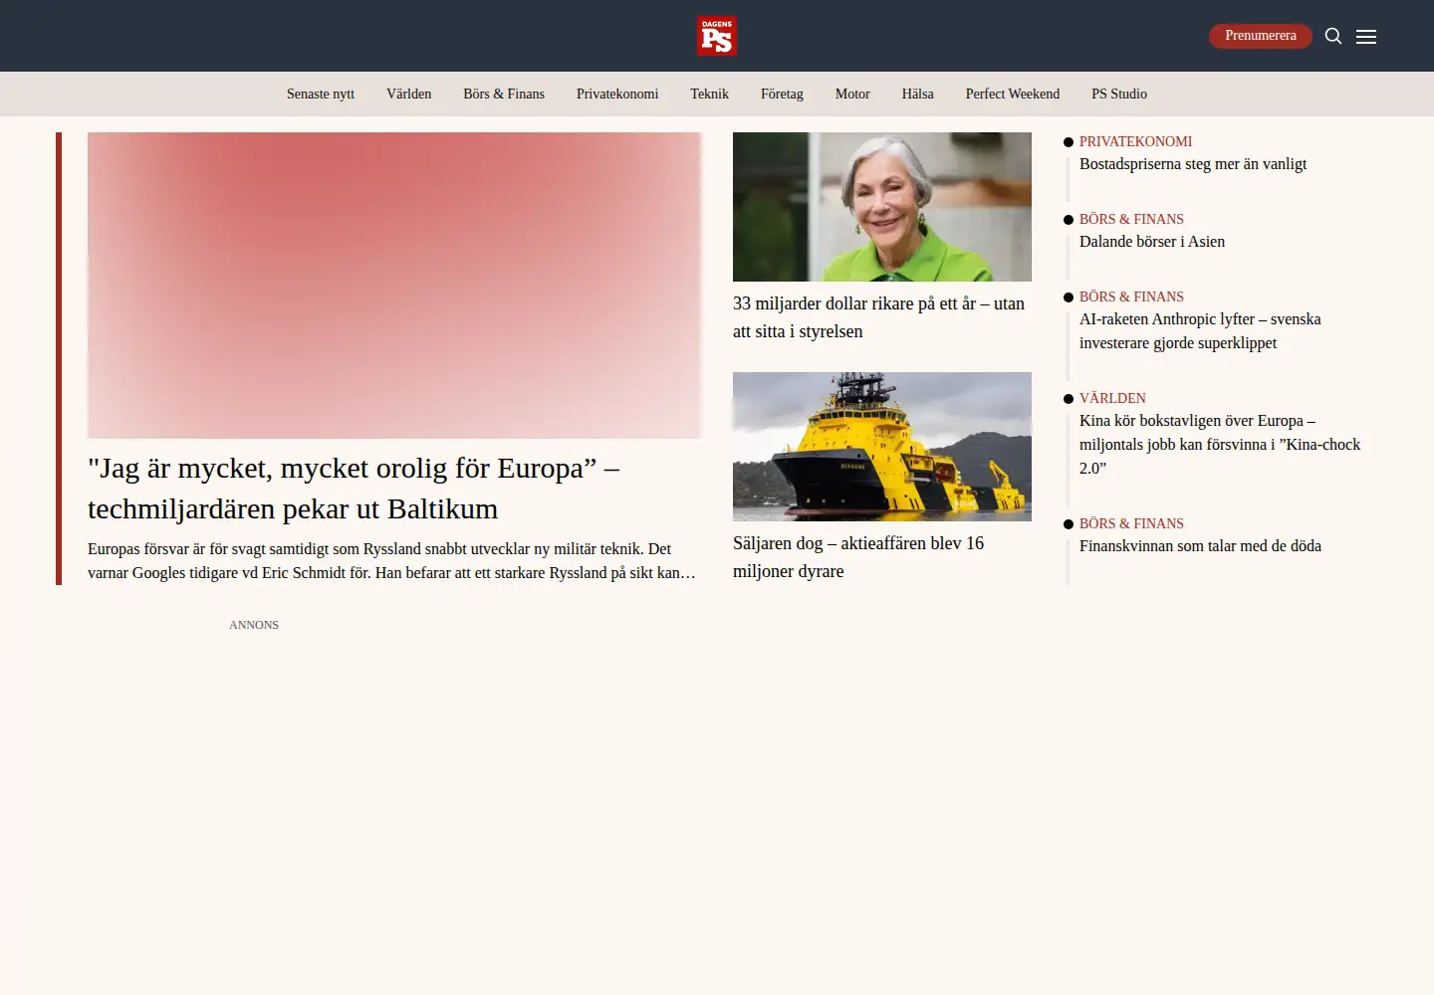Open PS Studio section
Screen dimensions: 1434x995
[1119, 94]
